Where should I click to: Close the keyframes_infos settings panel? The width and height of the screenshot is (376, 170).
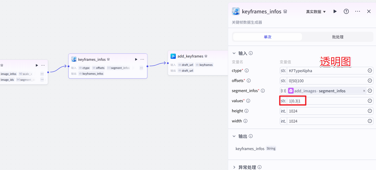point(369,11)
